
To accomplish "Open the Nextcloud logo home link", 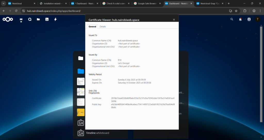I will (x=8, y=19).
